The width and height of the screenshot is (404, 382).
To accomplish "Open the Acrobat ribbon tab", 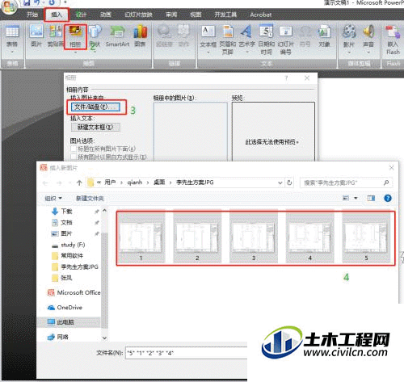I will coord(261,15).
